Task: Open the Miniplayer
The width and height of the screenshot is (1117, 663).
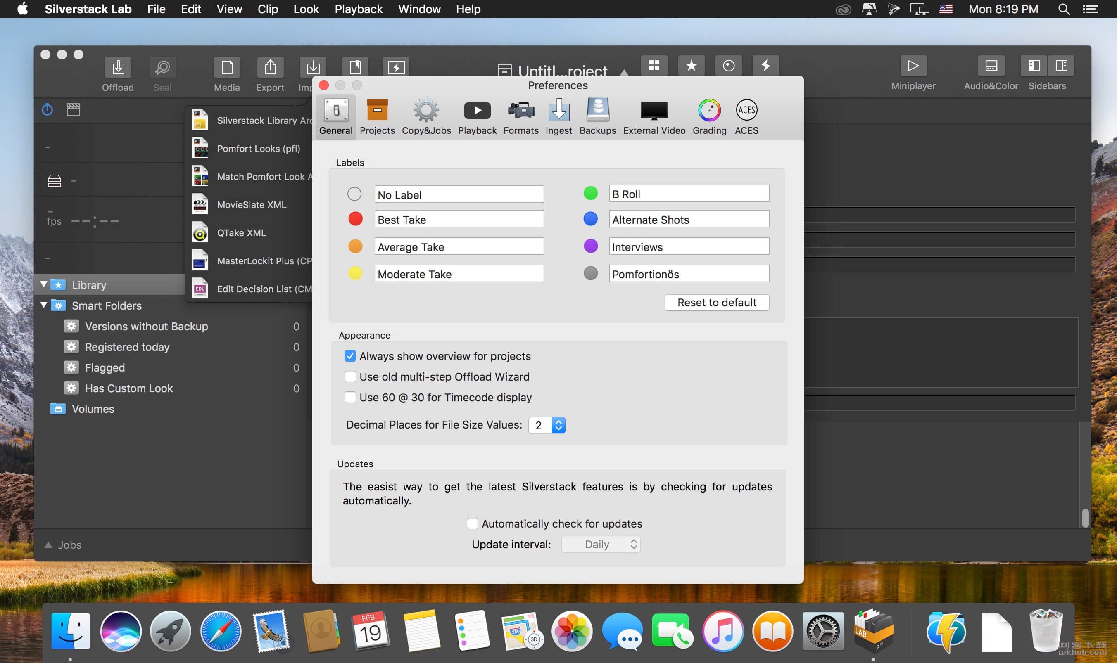Action: click(913, 66)
